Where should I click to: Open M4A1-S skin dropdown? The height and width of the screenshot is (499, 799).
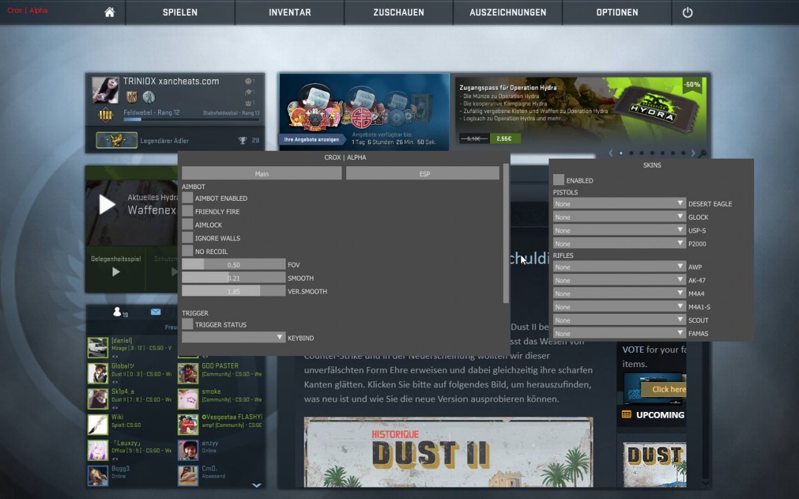click(619, 307)
